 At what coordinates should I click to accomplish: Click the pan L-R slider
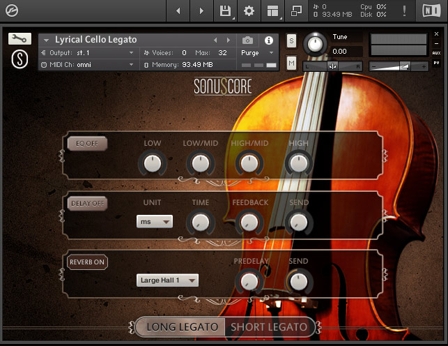[332, 66]
